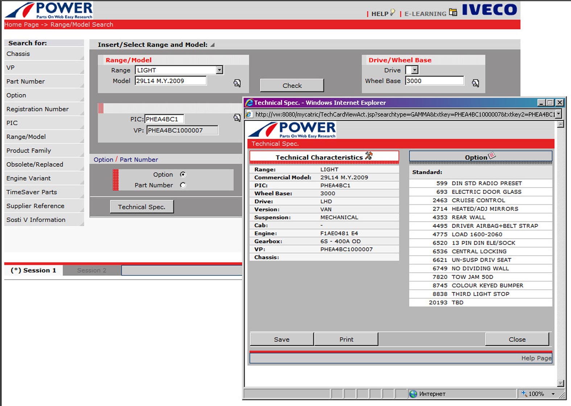This screenshot has height=406, width=571.
Task: Open the Drive dropdown list
Action: click(x=415, y=70)
